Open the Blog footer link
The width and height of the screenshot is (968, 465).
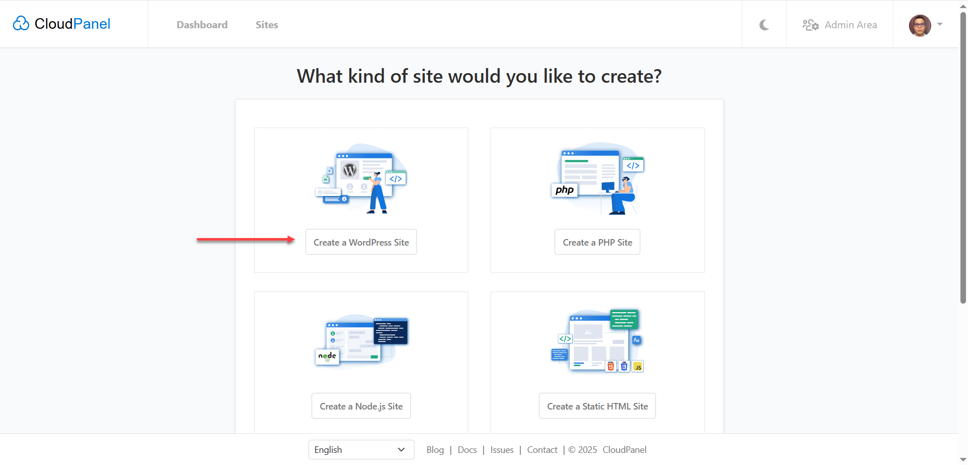click(435, 449)
